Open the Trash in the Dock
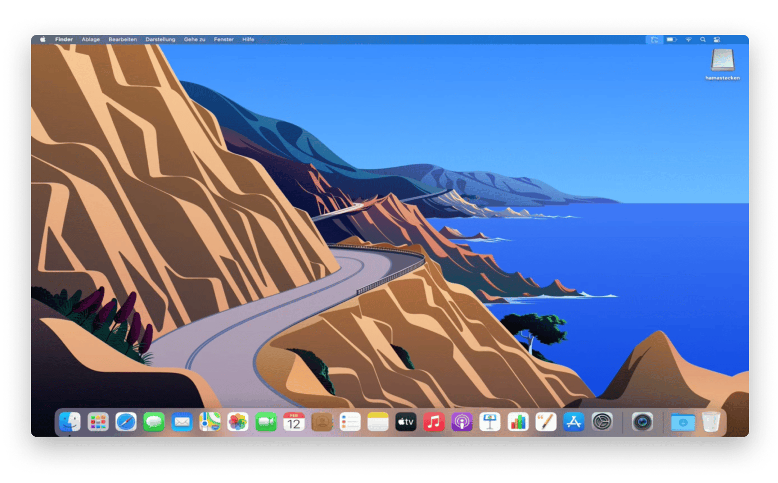 click(711, 422)
